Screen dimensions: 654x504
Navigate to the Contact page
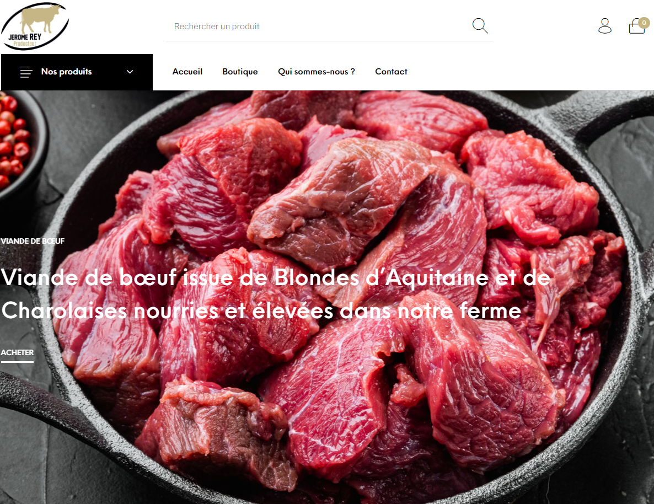point(391,71)
